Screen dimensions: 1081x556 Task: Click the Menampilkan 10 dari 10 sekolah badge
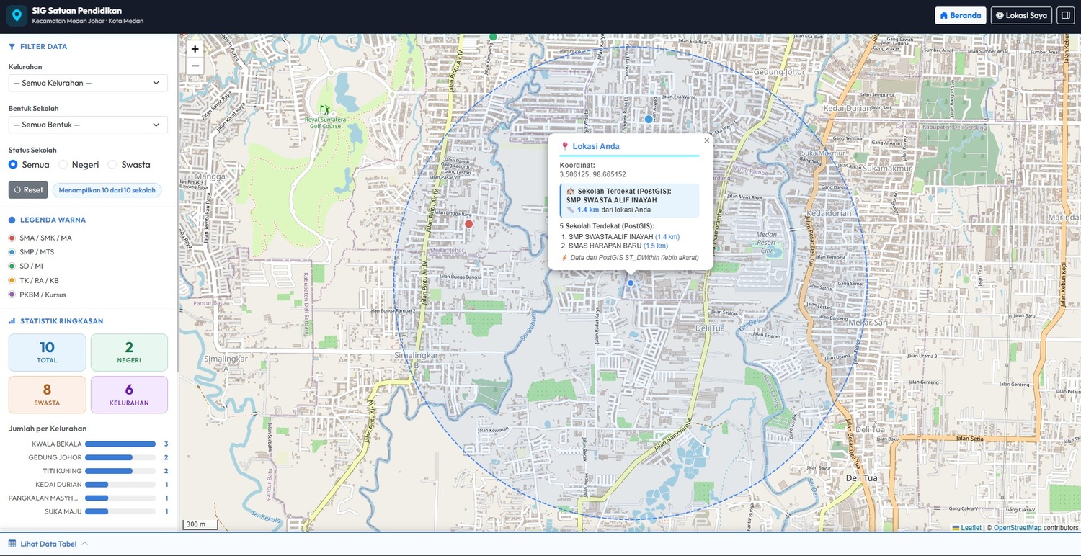107,190
